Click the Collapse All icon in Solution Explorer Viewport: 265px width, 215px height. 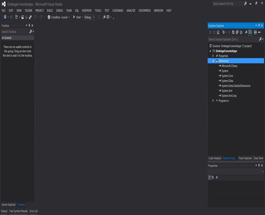coord(237,32)
